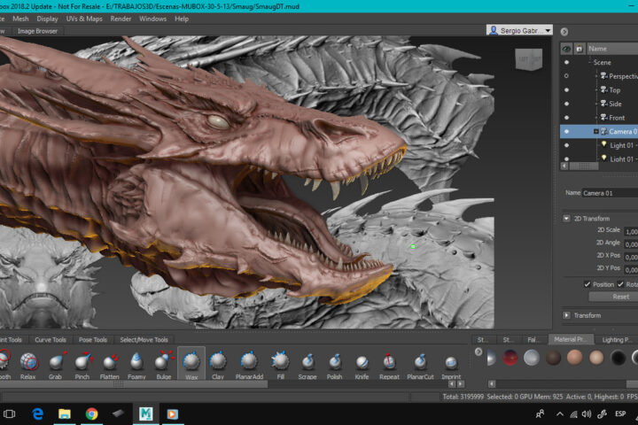Open the Task View taskbar button
Screen dimensions: 638x425
coord(10,414)
